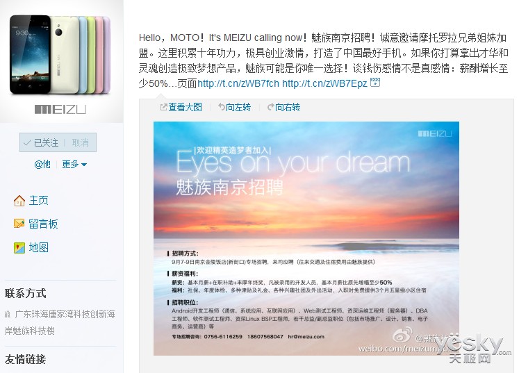
Task: Click the arrow next to 更多
Action: tap(84, 165)
